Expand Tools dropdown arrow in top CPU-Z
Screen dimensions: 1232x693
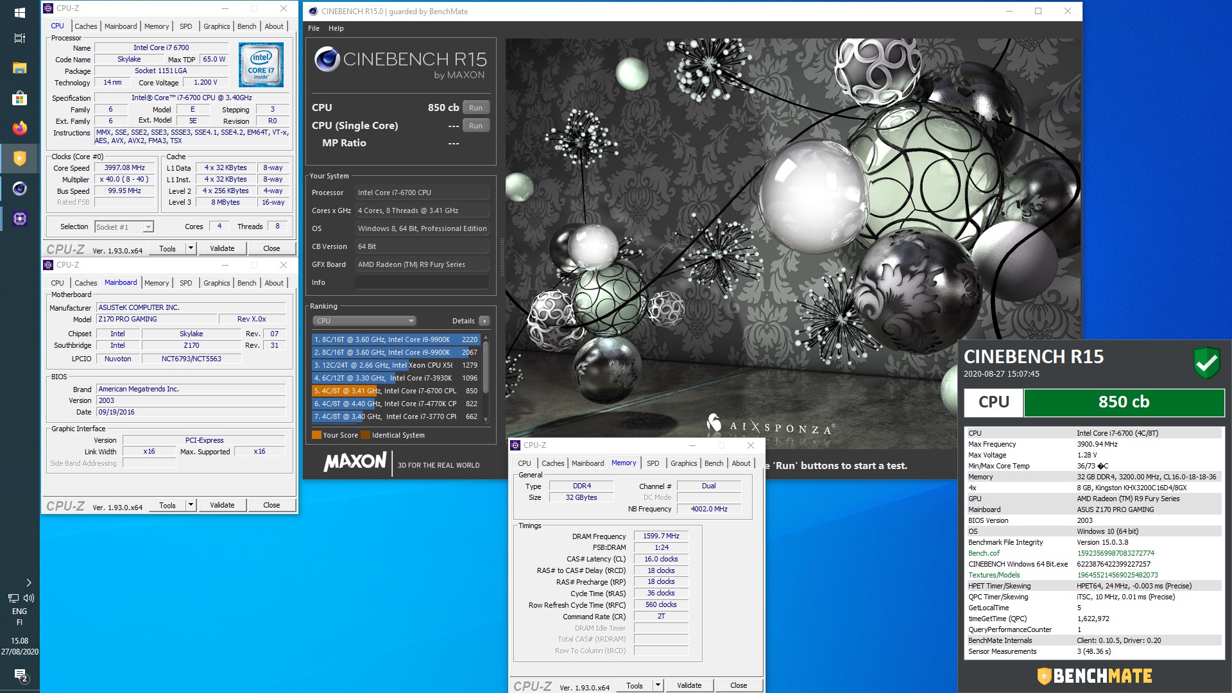191,248
